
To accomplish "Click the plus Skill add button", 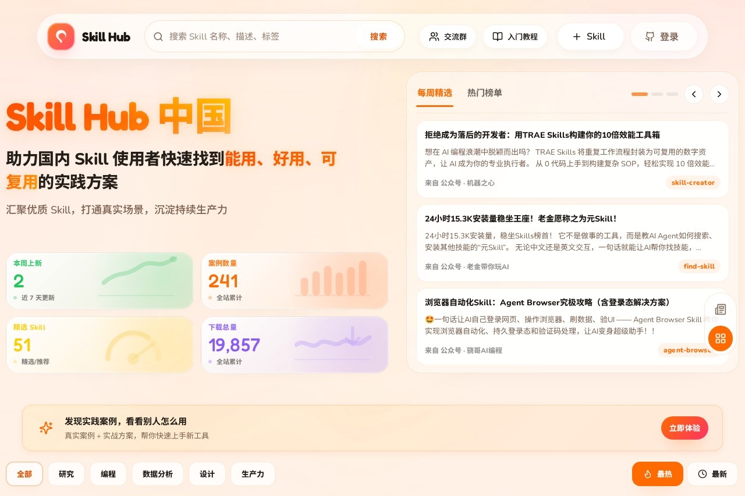I will pyautogui.click(x=590, y=37).
